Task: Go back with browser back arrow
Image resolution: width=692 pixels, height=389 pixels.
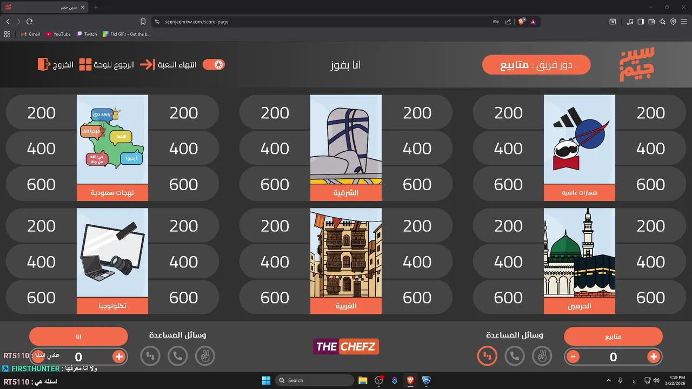Action: pos(8,22)
